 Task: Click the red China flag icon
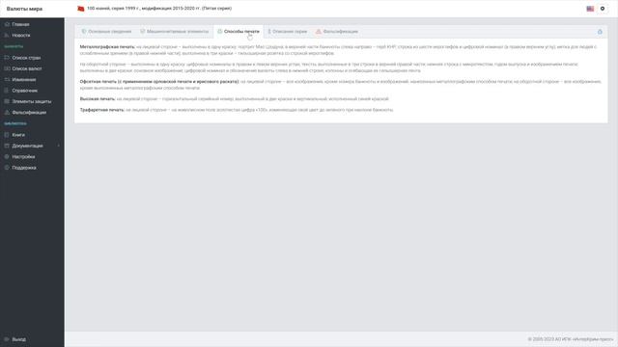81,9
